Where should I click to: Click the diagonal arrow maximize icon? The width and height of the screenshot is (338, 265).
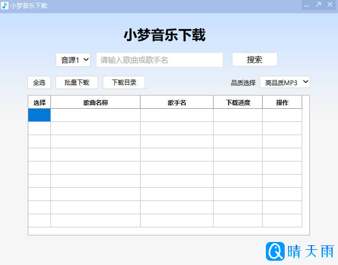pos(318,5)
